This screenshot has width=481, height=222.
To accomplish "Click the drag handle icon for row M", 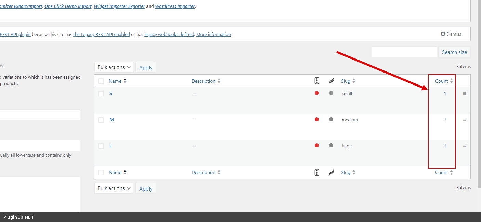I will click(464, 120).
